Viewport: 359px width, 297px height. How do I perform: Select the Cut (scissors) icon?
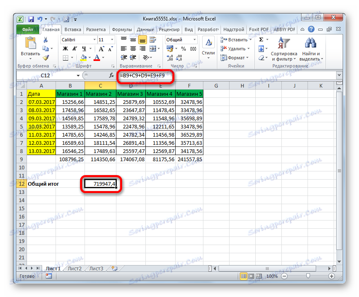46,40
